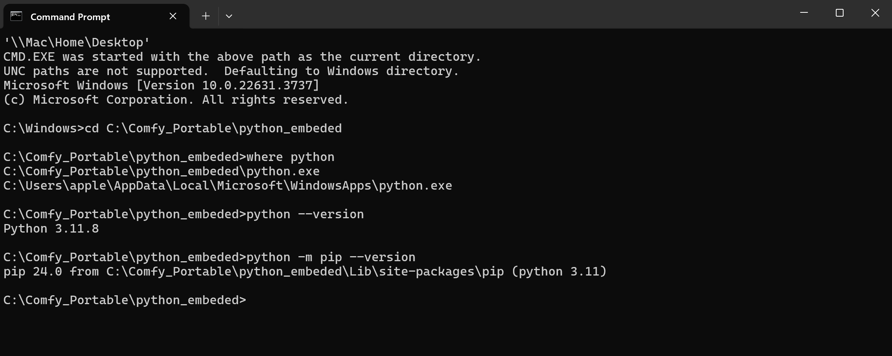
Task: Close the Command Prompt tab
Action: (173, 16)
